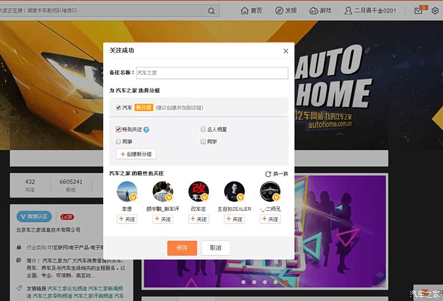
Task: Click the 李想 name link
Action: click(x=127, y=209)
